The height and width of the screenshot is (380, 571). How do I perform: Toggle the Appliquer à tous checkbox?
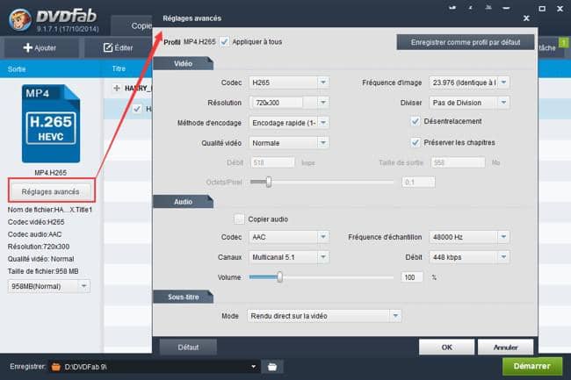pos(224,42)
